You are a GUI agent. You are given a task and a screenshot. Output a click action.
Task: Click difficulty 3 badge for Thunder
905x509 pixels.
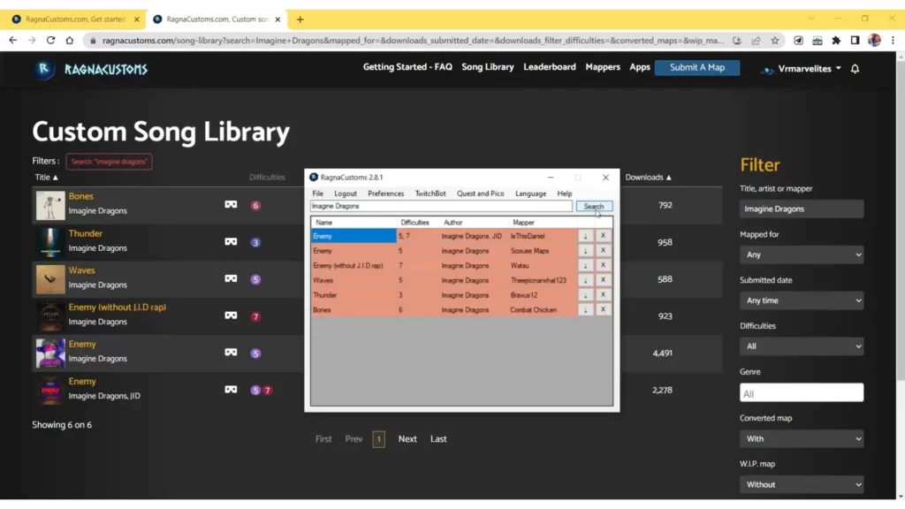point(255,242)
